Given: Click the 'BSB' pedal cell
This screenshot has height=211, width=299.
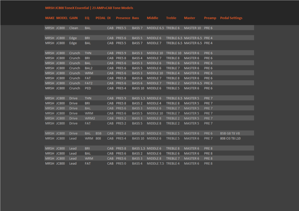Looking at the screenshot, I should tap(98, 133).
